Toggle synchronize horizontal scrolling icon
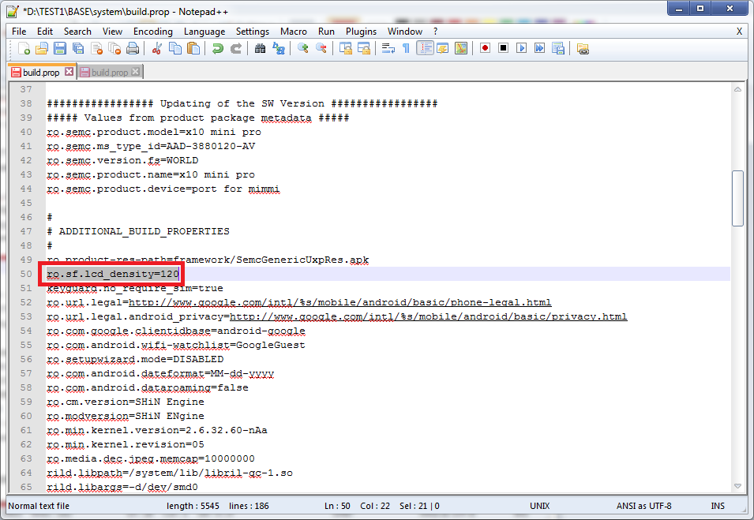 (364, 49)
